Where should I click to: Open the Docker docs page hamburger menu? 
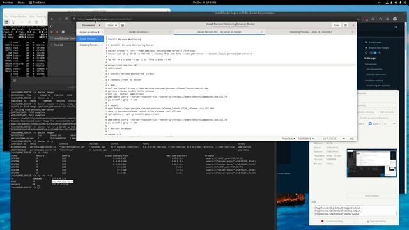(x=396, y=27)
